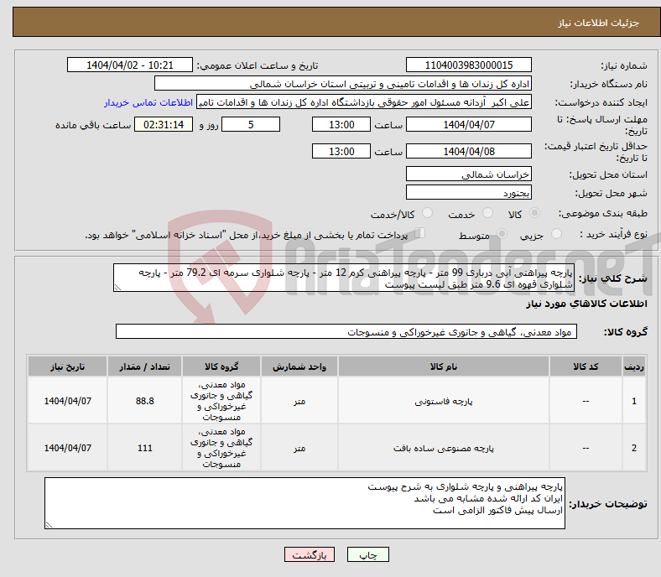Click the resize handle of description text area
The height and width of the screenshot is (577, 661).
coord(117,288)
